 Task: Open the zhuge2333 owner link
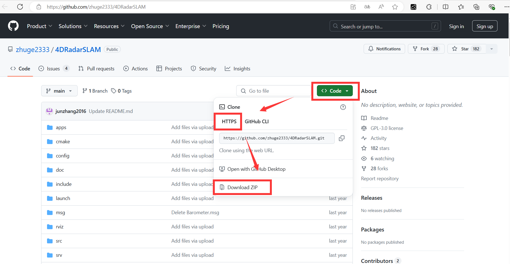pos(33,50)
